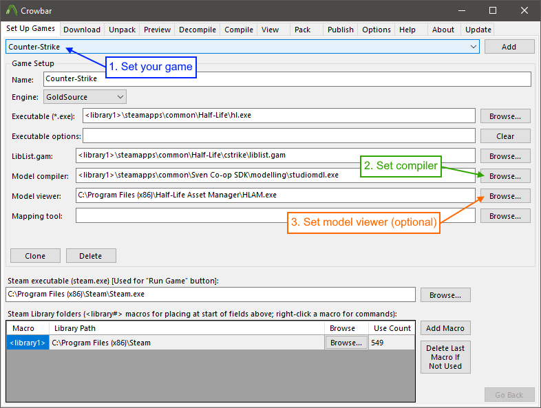
Task: Switch to the Publish tab
Action: pos(341,30)
